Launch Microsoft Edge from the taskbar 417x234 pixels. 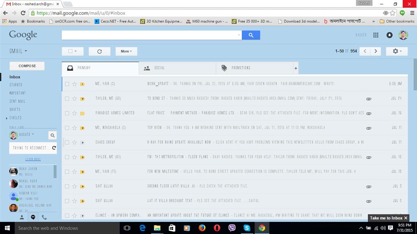click(x=143, y=228)
